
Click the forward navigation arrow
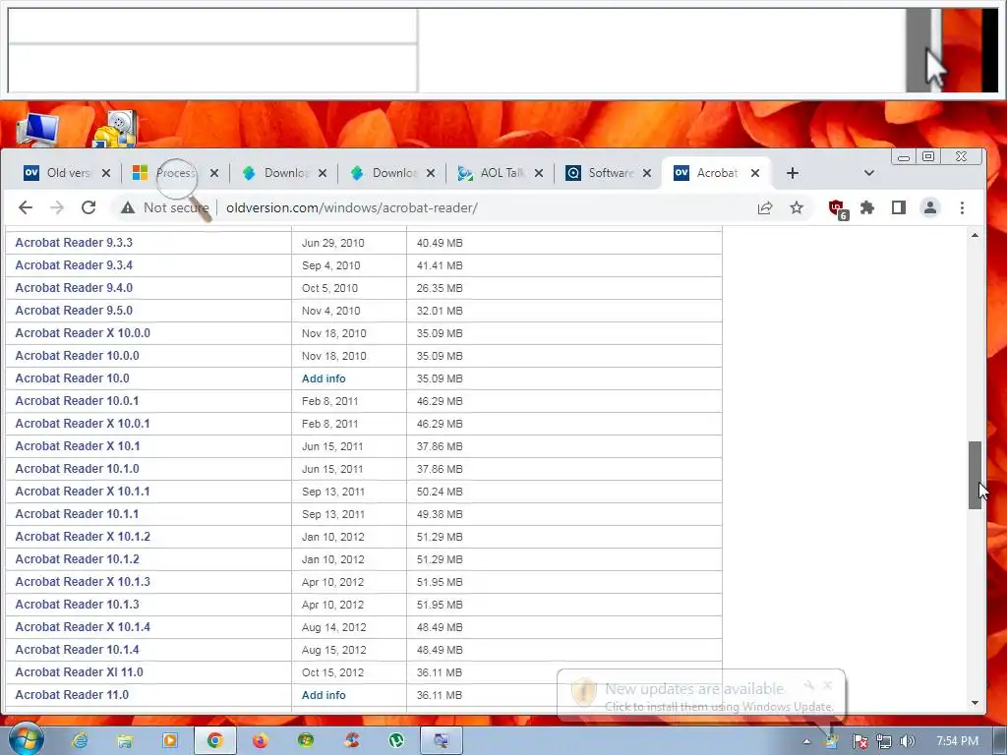(x=57, y=207)
